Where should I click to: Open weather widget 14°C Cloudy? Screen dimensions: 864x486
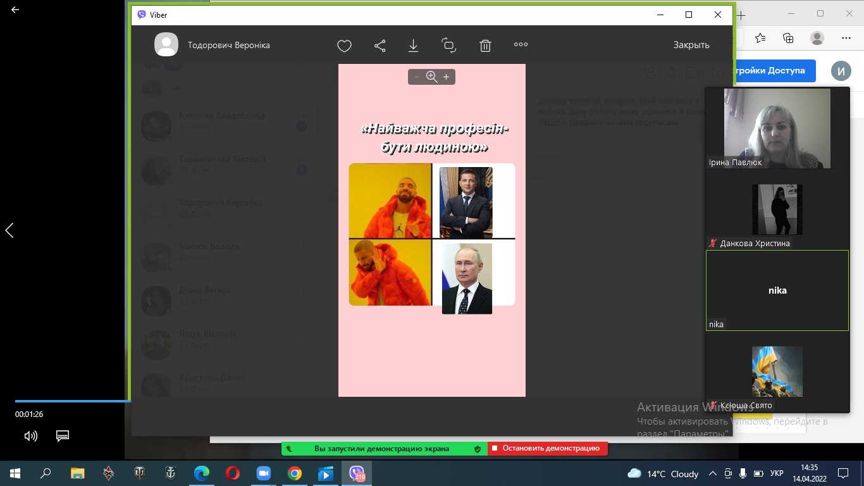(x=663, y=473)
